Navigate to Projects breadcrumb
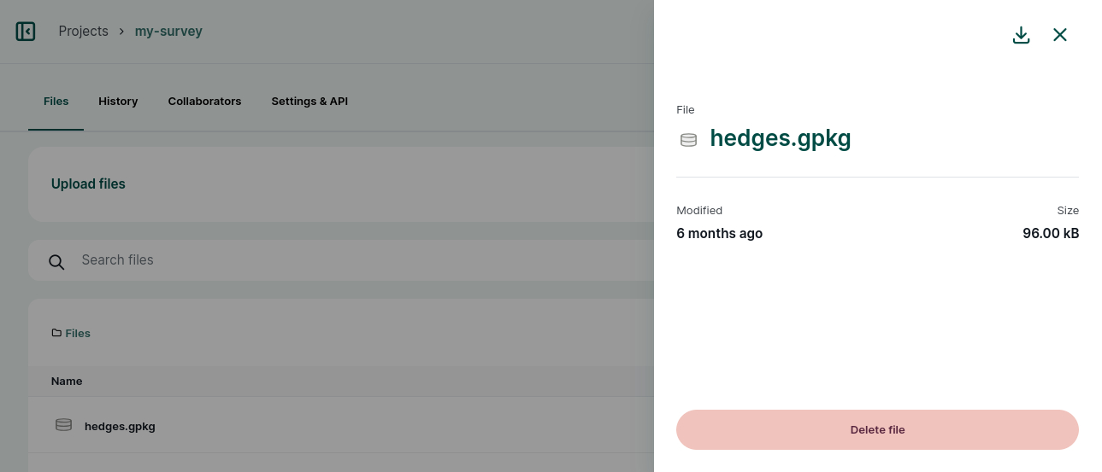The height and width of the screenshot is (472, 1102). (83, 32)
